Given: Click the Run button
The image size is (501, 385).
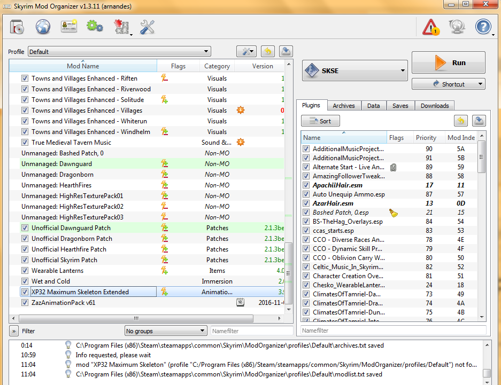Looking at the screenshot, I should (448, 62).
